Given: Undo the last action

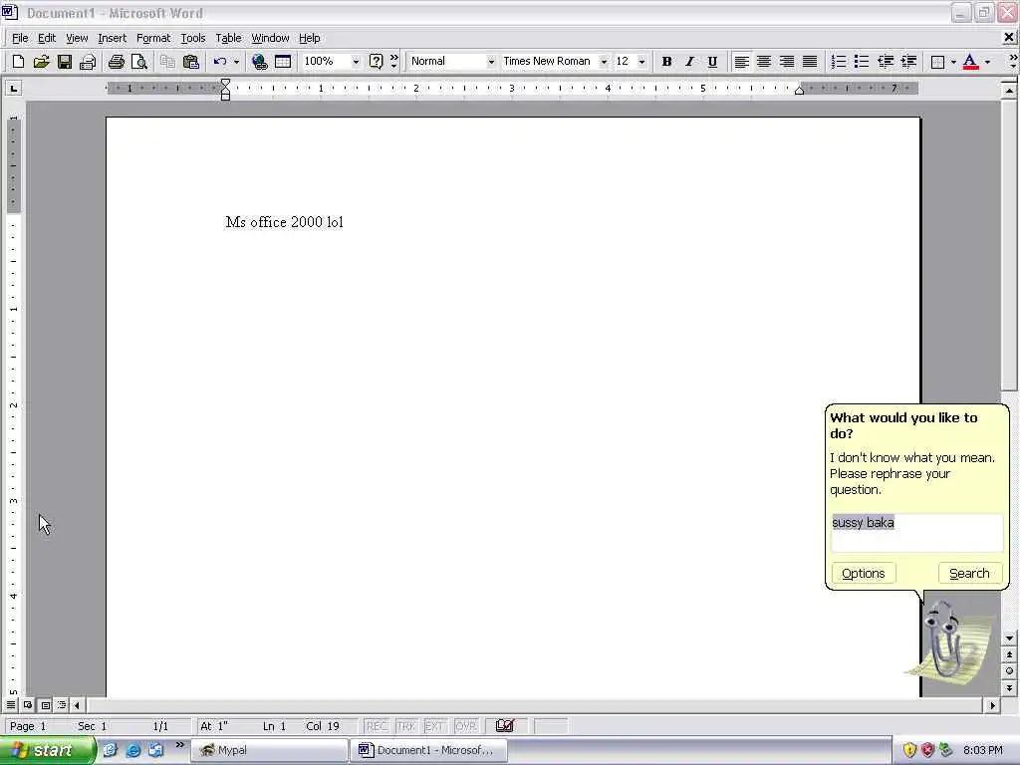Looking at the screenshot, I should 220,62.
